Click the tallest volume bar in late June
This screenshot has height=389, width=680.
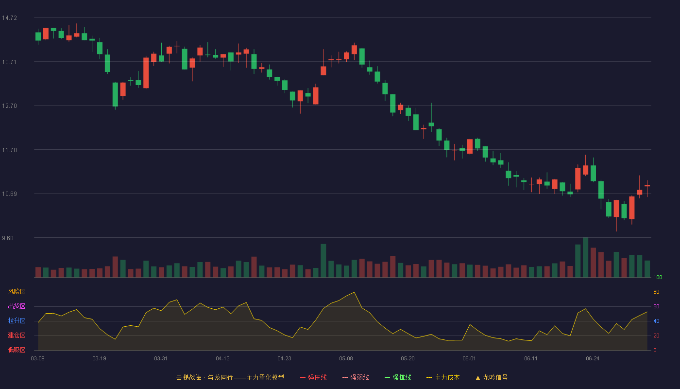(x=585, y=258)
